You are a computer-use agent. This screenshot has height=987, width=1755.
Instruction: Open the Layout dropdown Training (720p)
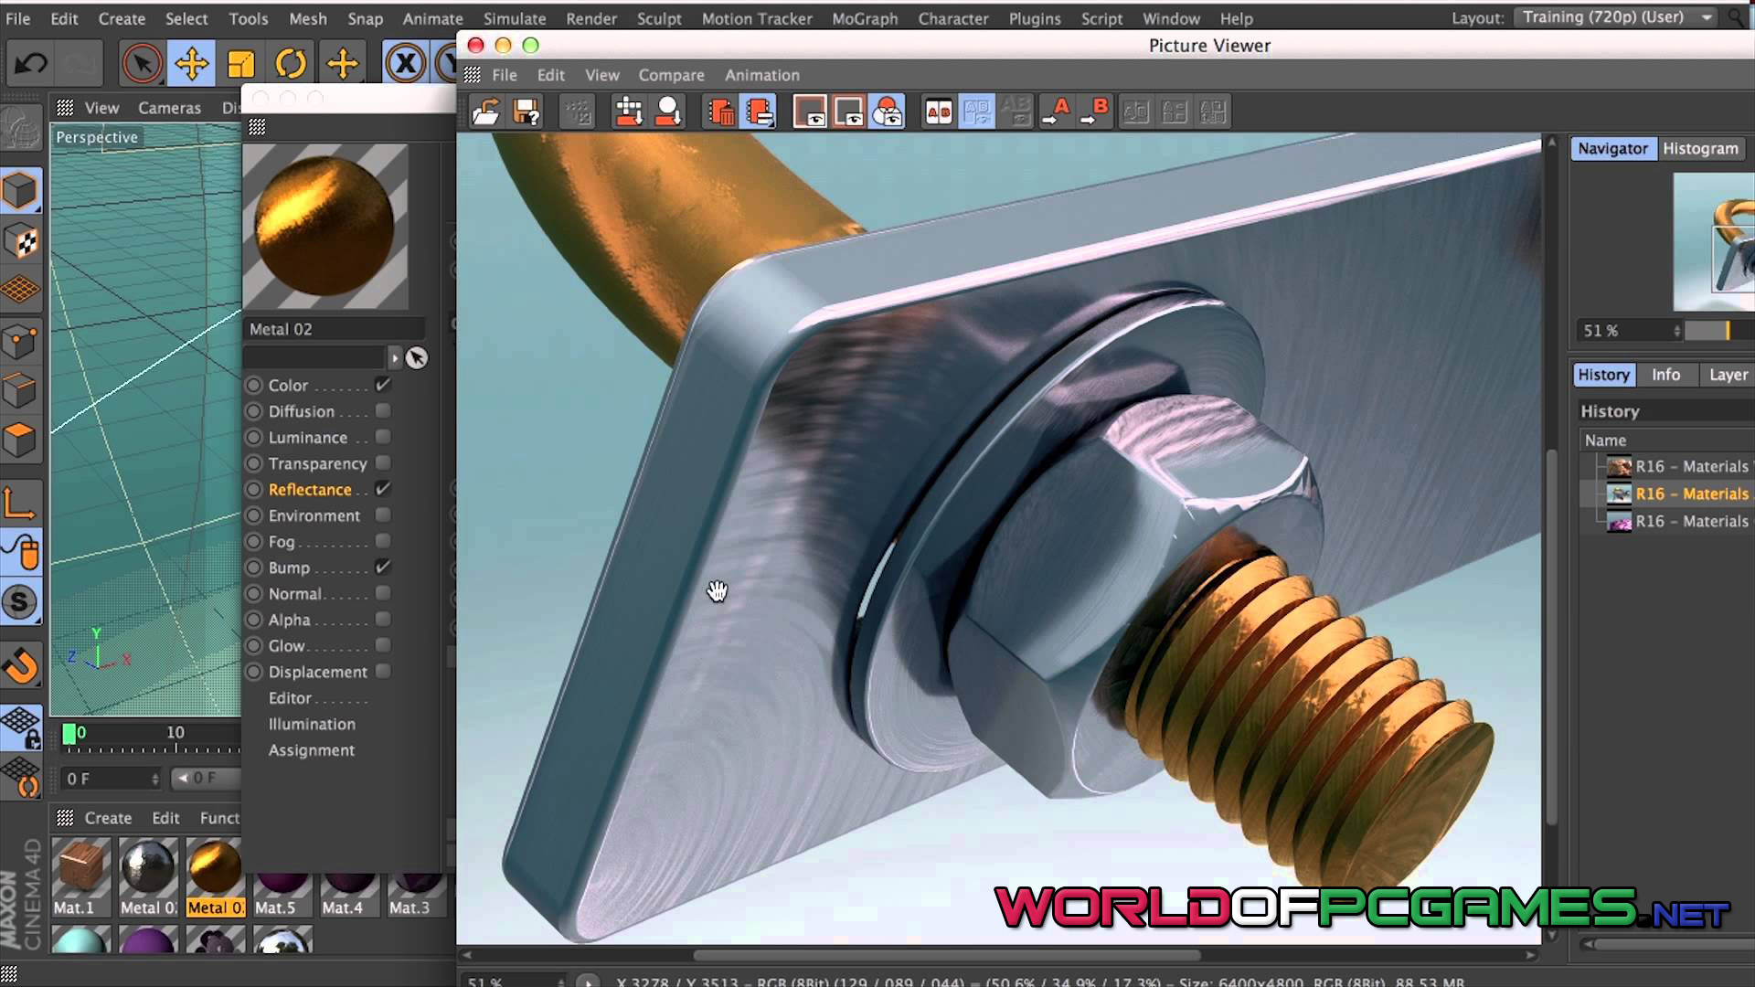tap(1615, 17)
